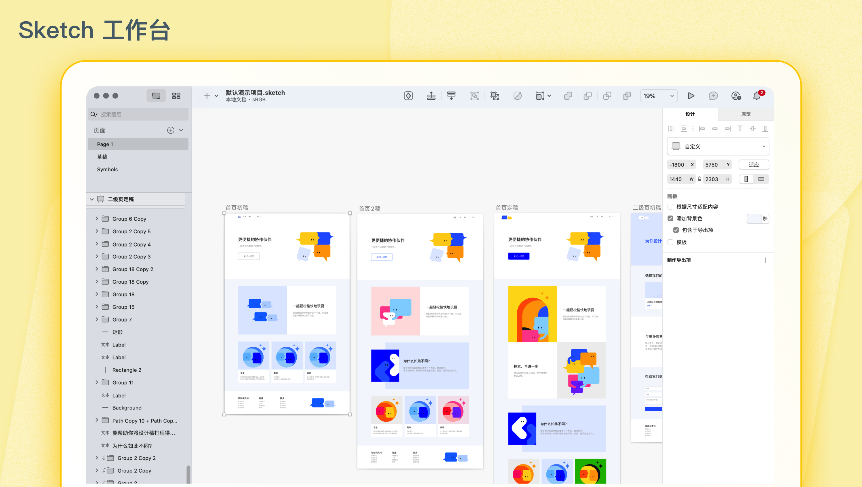
Task: Select Page 1 in pages list
Action: pos(138,144)
